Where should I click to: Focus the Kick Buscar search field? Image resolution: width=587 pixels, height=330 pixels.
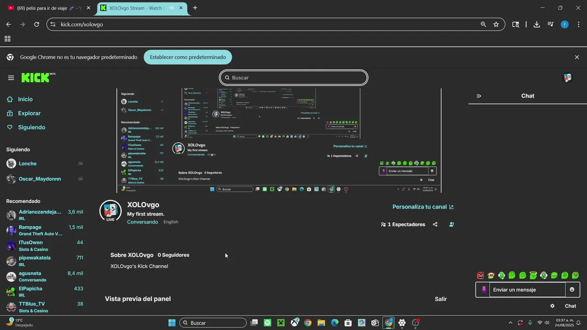click(x=293, y=77)
